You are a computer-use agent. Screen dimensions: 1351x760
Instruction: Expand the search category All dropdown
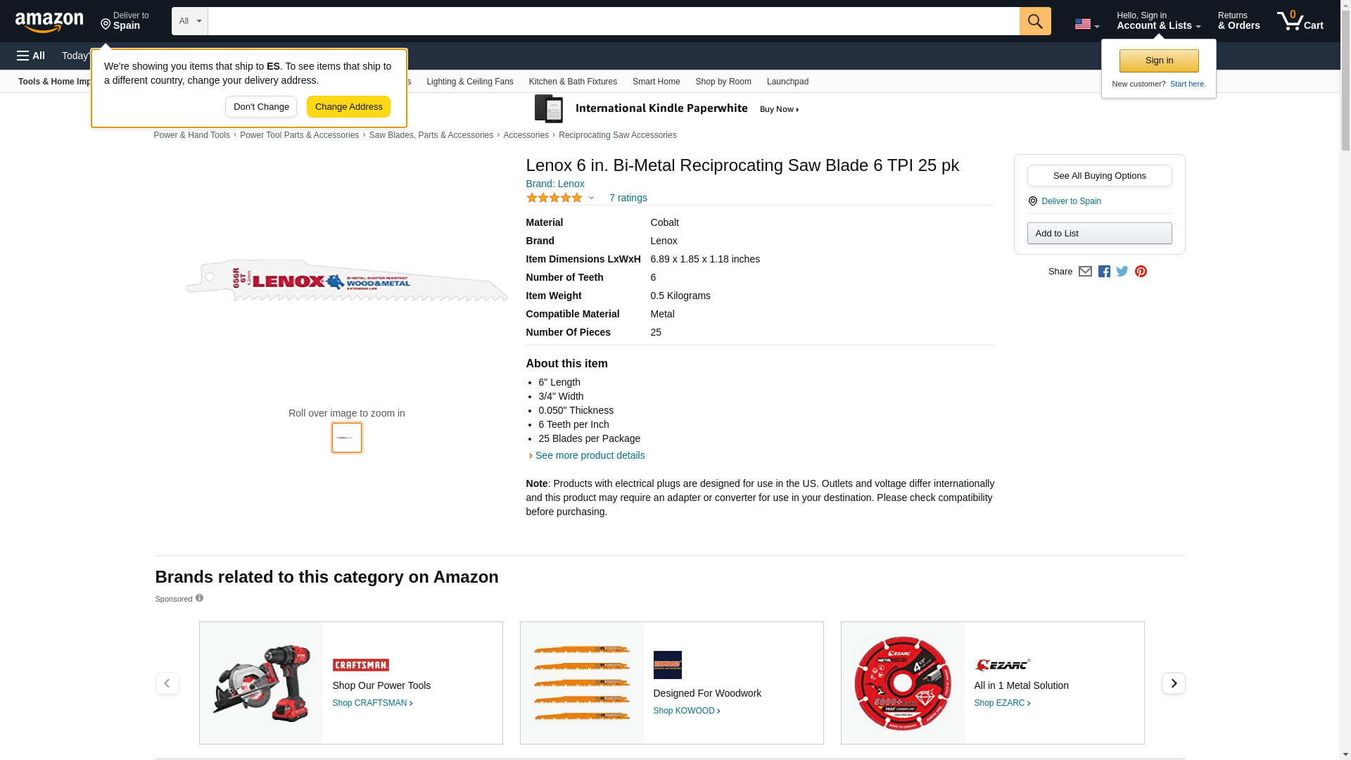pos(189,21)
